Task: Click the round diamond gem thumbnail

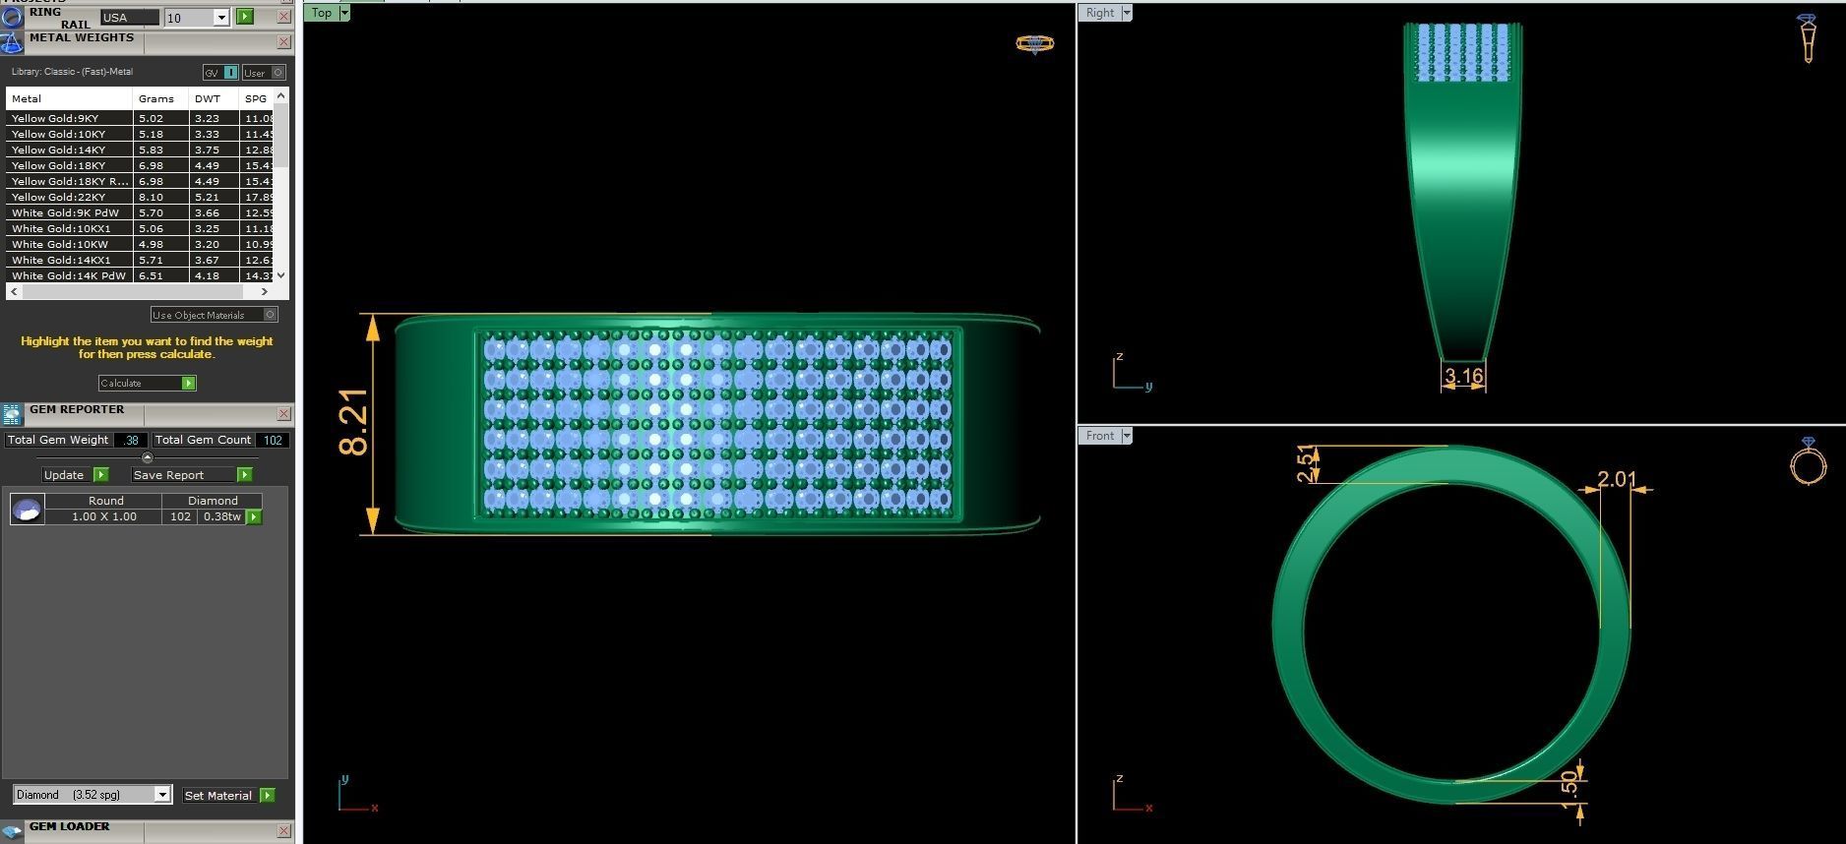Action: coord(27,509)
